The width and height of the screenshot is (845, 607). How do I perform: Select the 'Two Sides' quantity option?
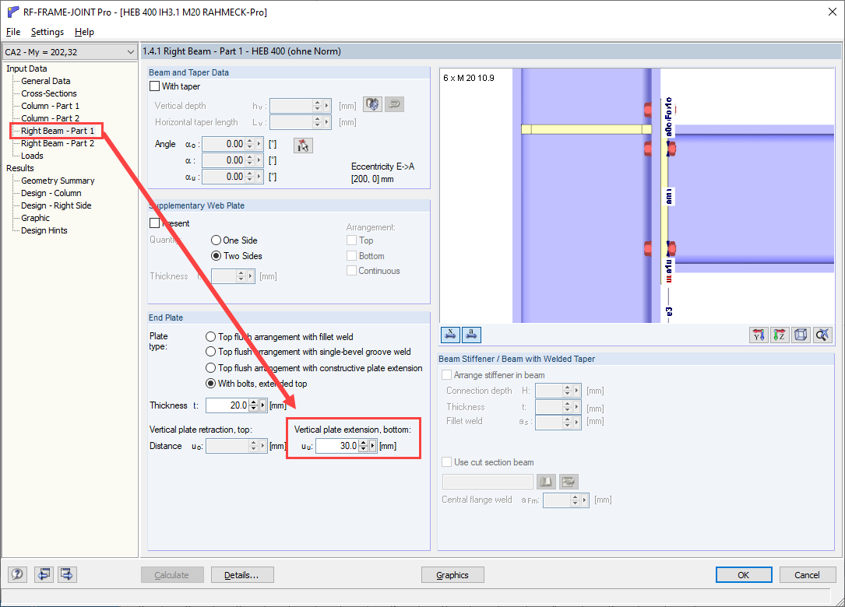point(216,256)
